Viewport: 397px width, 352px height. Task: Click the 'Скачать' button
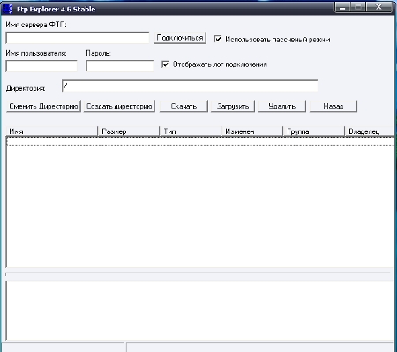pos(184,106)
